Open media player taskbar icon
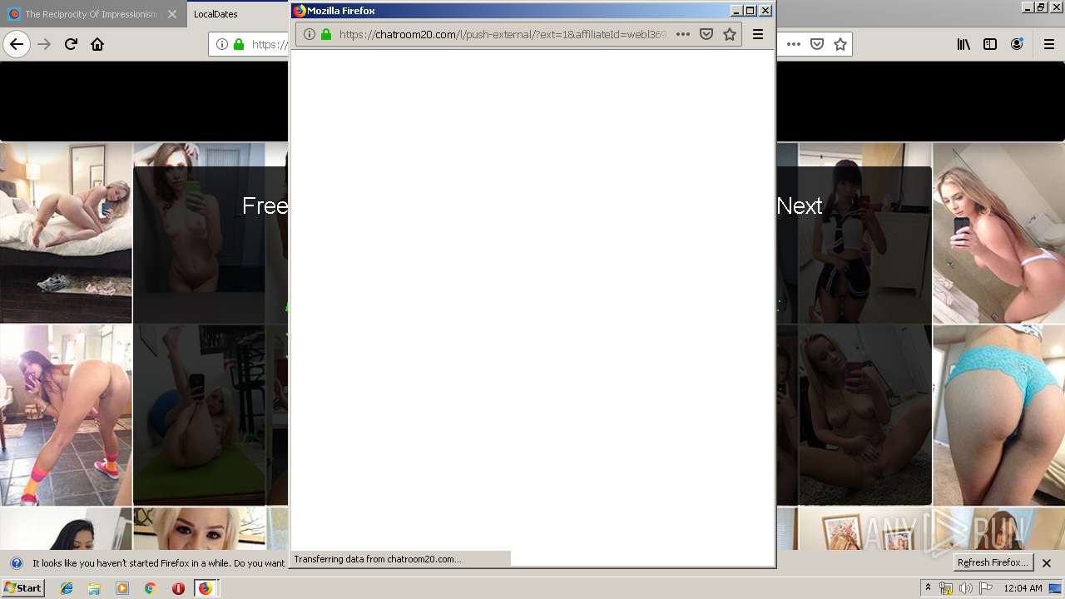Image resolution: width=1065 pixels, height=599 pixels. [x=122, y=588]
